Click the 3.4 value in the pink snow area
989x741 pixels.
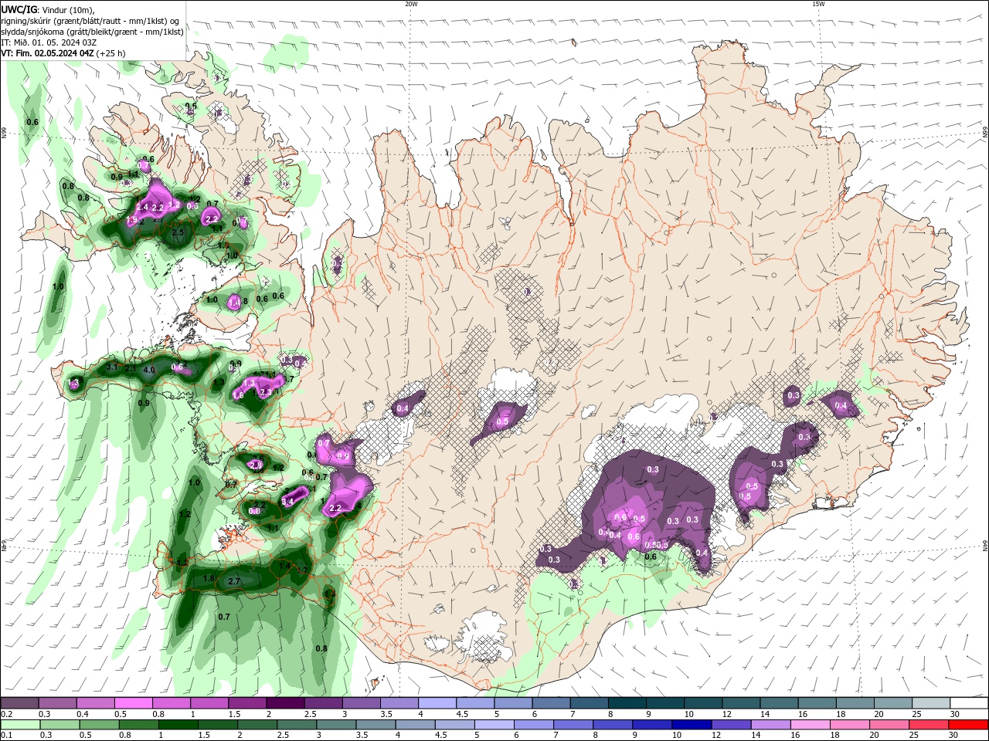pyautogui.click(x=287, y=502)
